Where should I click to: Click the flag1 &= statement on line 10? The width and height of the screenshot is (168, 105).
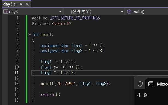pos(61,67)
